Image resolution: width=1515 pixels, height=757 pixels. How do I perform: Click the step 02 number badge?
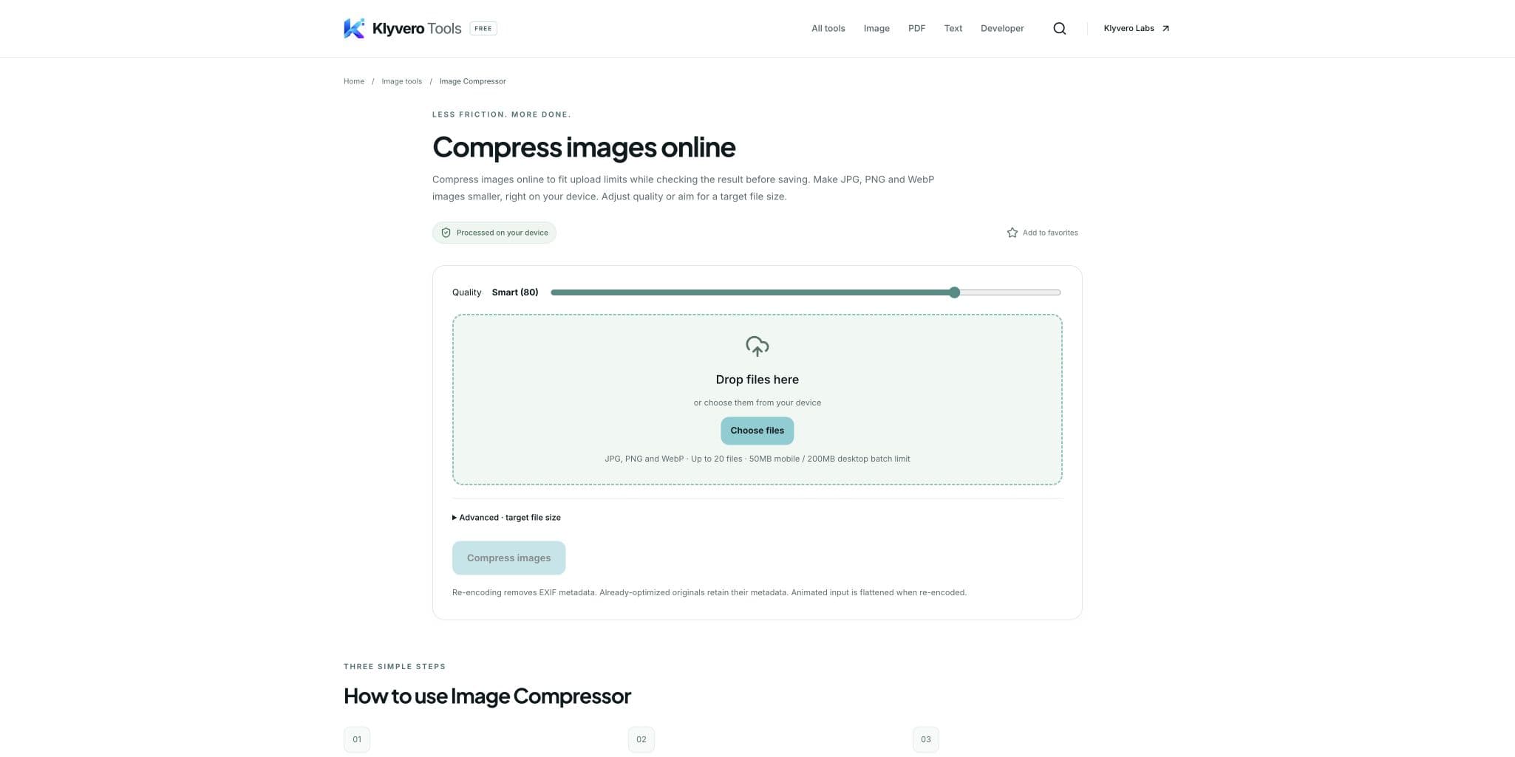tap(641, 739)
